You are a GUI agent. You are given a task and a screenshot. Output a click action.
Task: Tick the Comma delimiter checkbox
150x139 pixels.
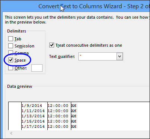click(10, 53)
